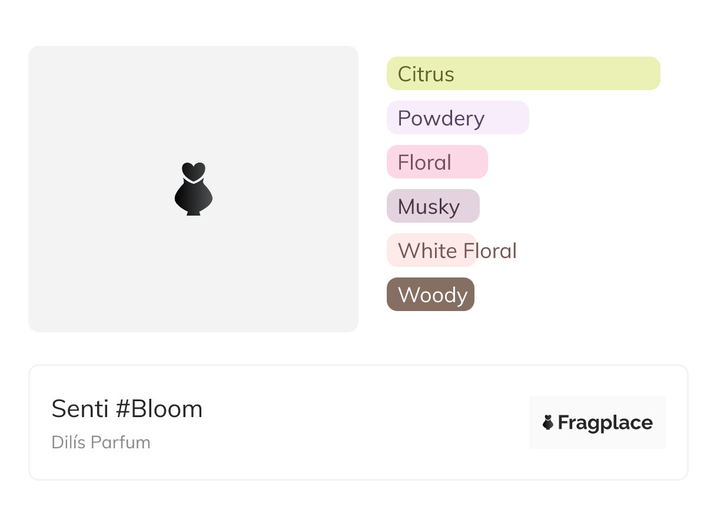Image resolution: width=717 pixels, height=509 pixels.
Task: Select the Powdery accord bar
Action: coord(457,118)
